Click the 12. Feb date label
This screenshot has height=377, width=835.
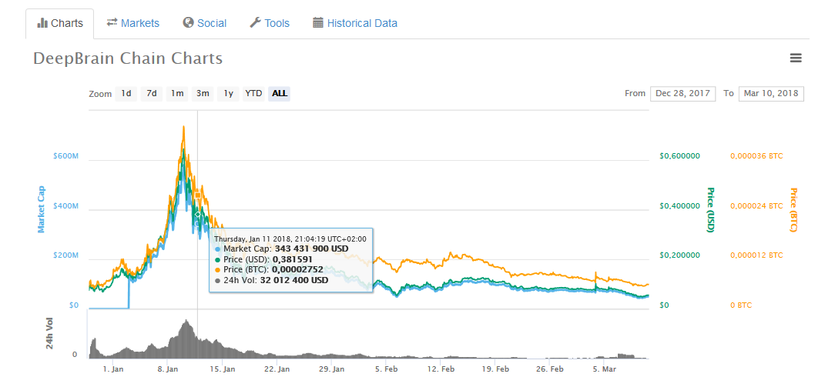coord(441,369)
